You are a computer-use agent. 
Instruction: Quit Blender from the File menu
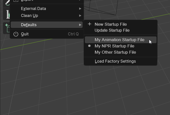[x=47, y=34]
